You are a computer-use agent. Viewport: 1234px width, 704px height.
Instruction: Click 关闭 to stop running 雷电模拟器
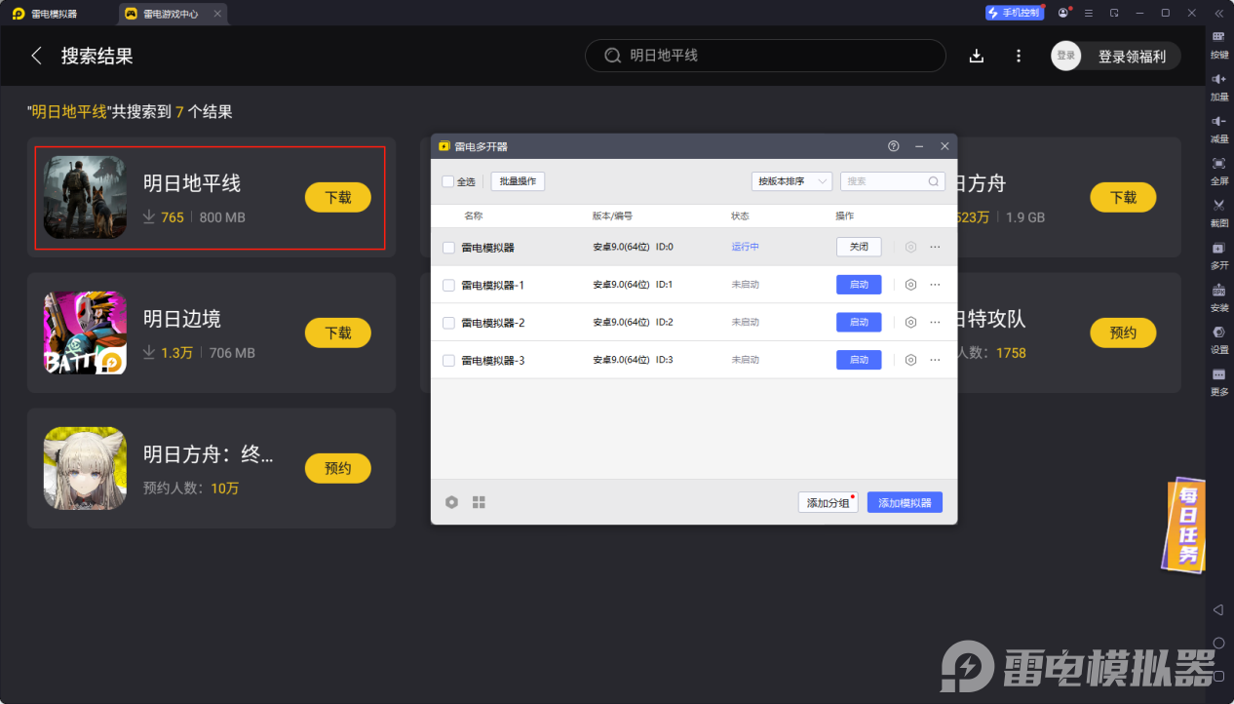(x=859, y=247)
